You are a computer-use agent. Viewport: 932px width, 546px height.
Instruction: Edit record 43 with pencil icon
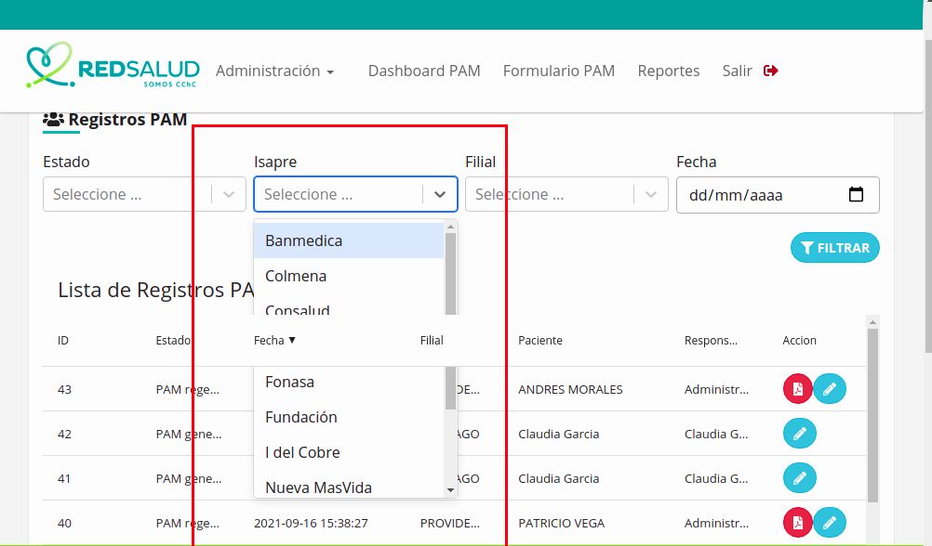830,389
